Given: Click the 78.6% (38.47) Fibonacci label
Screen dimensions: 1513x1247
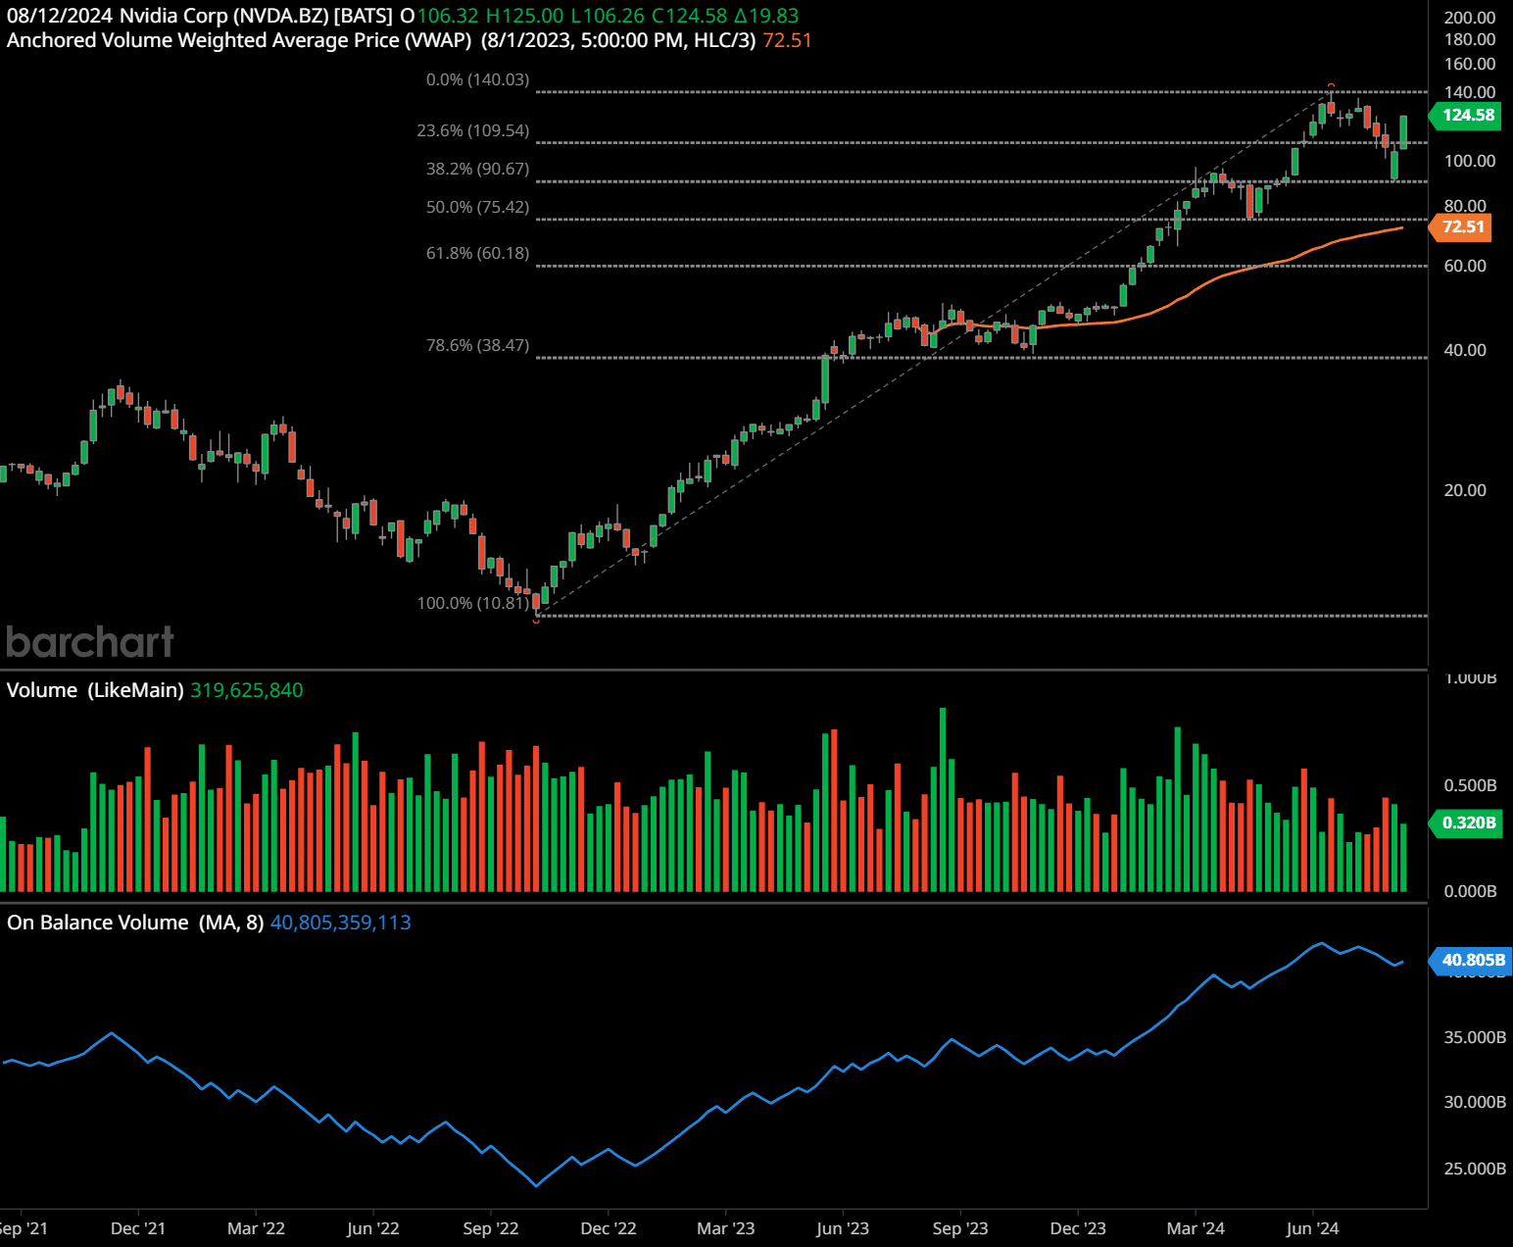Looking at the screenshot, I should [x=477, y=345].
